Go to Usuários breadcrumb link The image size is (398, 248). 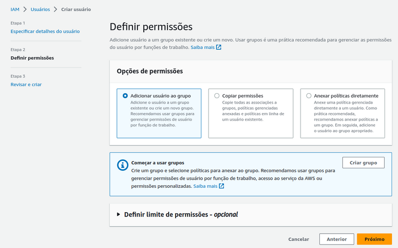40,9
